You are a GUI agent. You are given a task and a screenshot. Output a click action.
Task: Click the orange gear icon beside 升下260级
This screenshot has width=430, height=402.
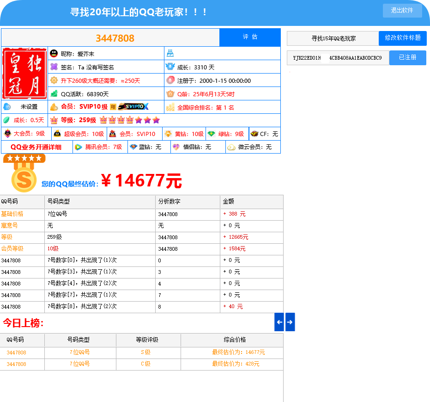[54, 80]
